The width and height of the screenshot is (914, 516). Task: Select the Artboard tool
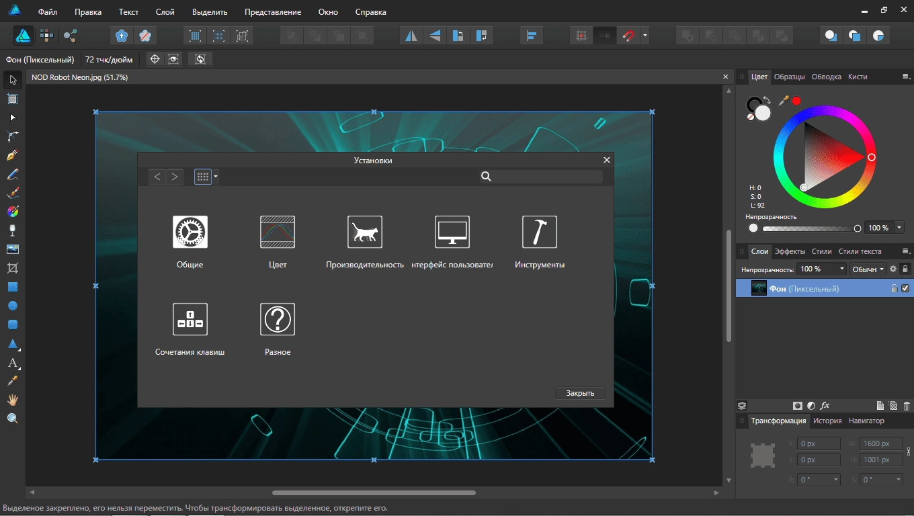(x=13, y=99)
